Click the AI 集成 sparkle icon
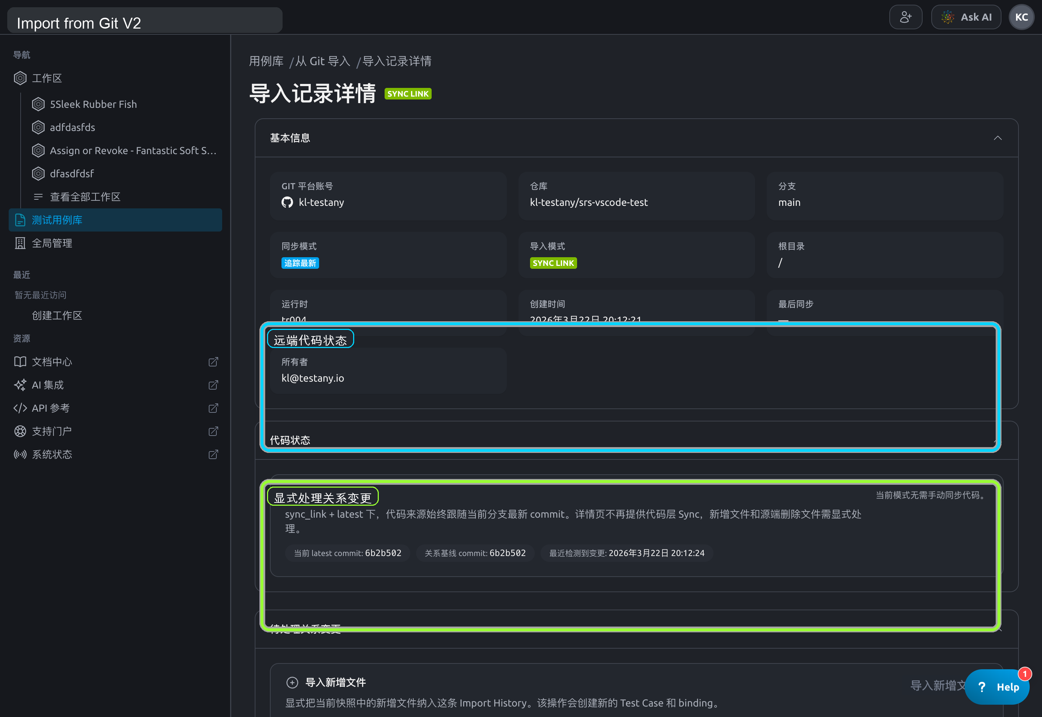Screen dimensions: 1042x717 [20, 385]
